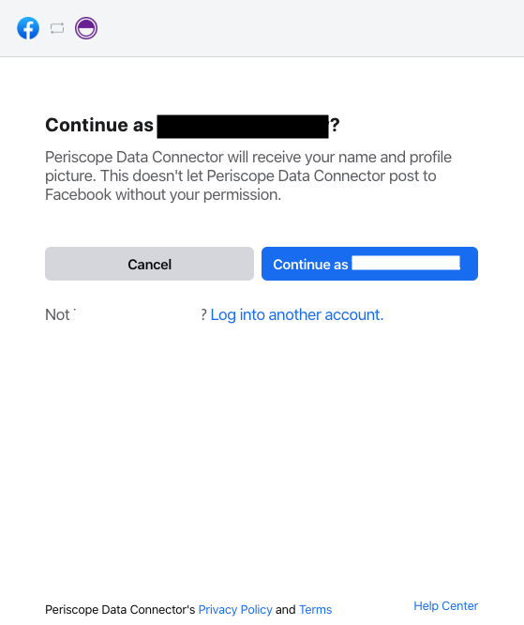This screenshot has width=524, height=625.
Task: Click the Facebook logo icon
Action: [x=28, y=28]
